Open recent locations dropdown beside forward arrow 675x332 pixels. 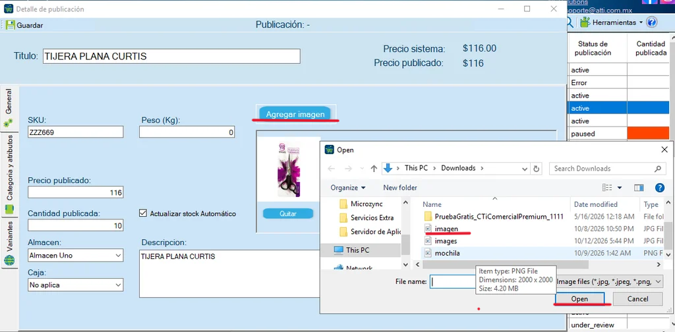click(361, 169)
